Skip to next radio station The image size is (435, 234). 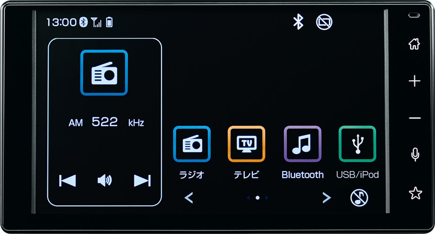pos(142,181)
